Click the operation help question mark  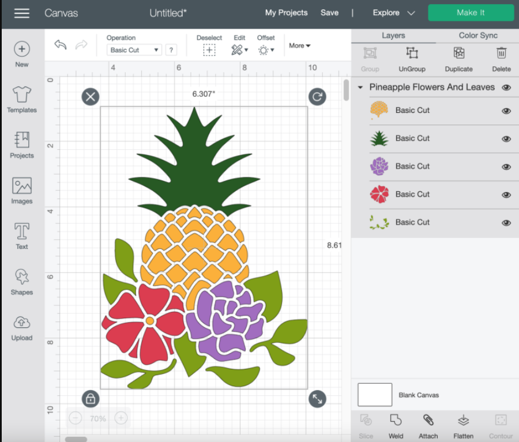(x=171, y=50)
